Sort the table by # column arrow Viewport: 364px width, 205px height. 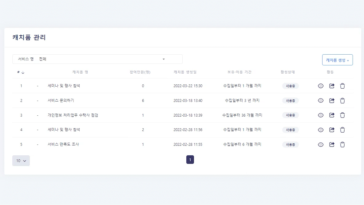click(x=23, y=72)
